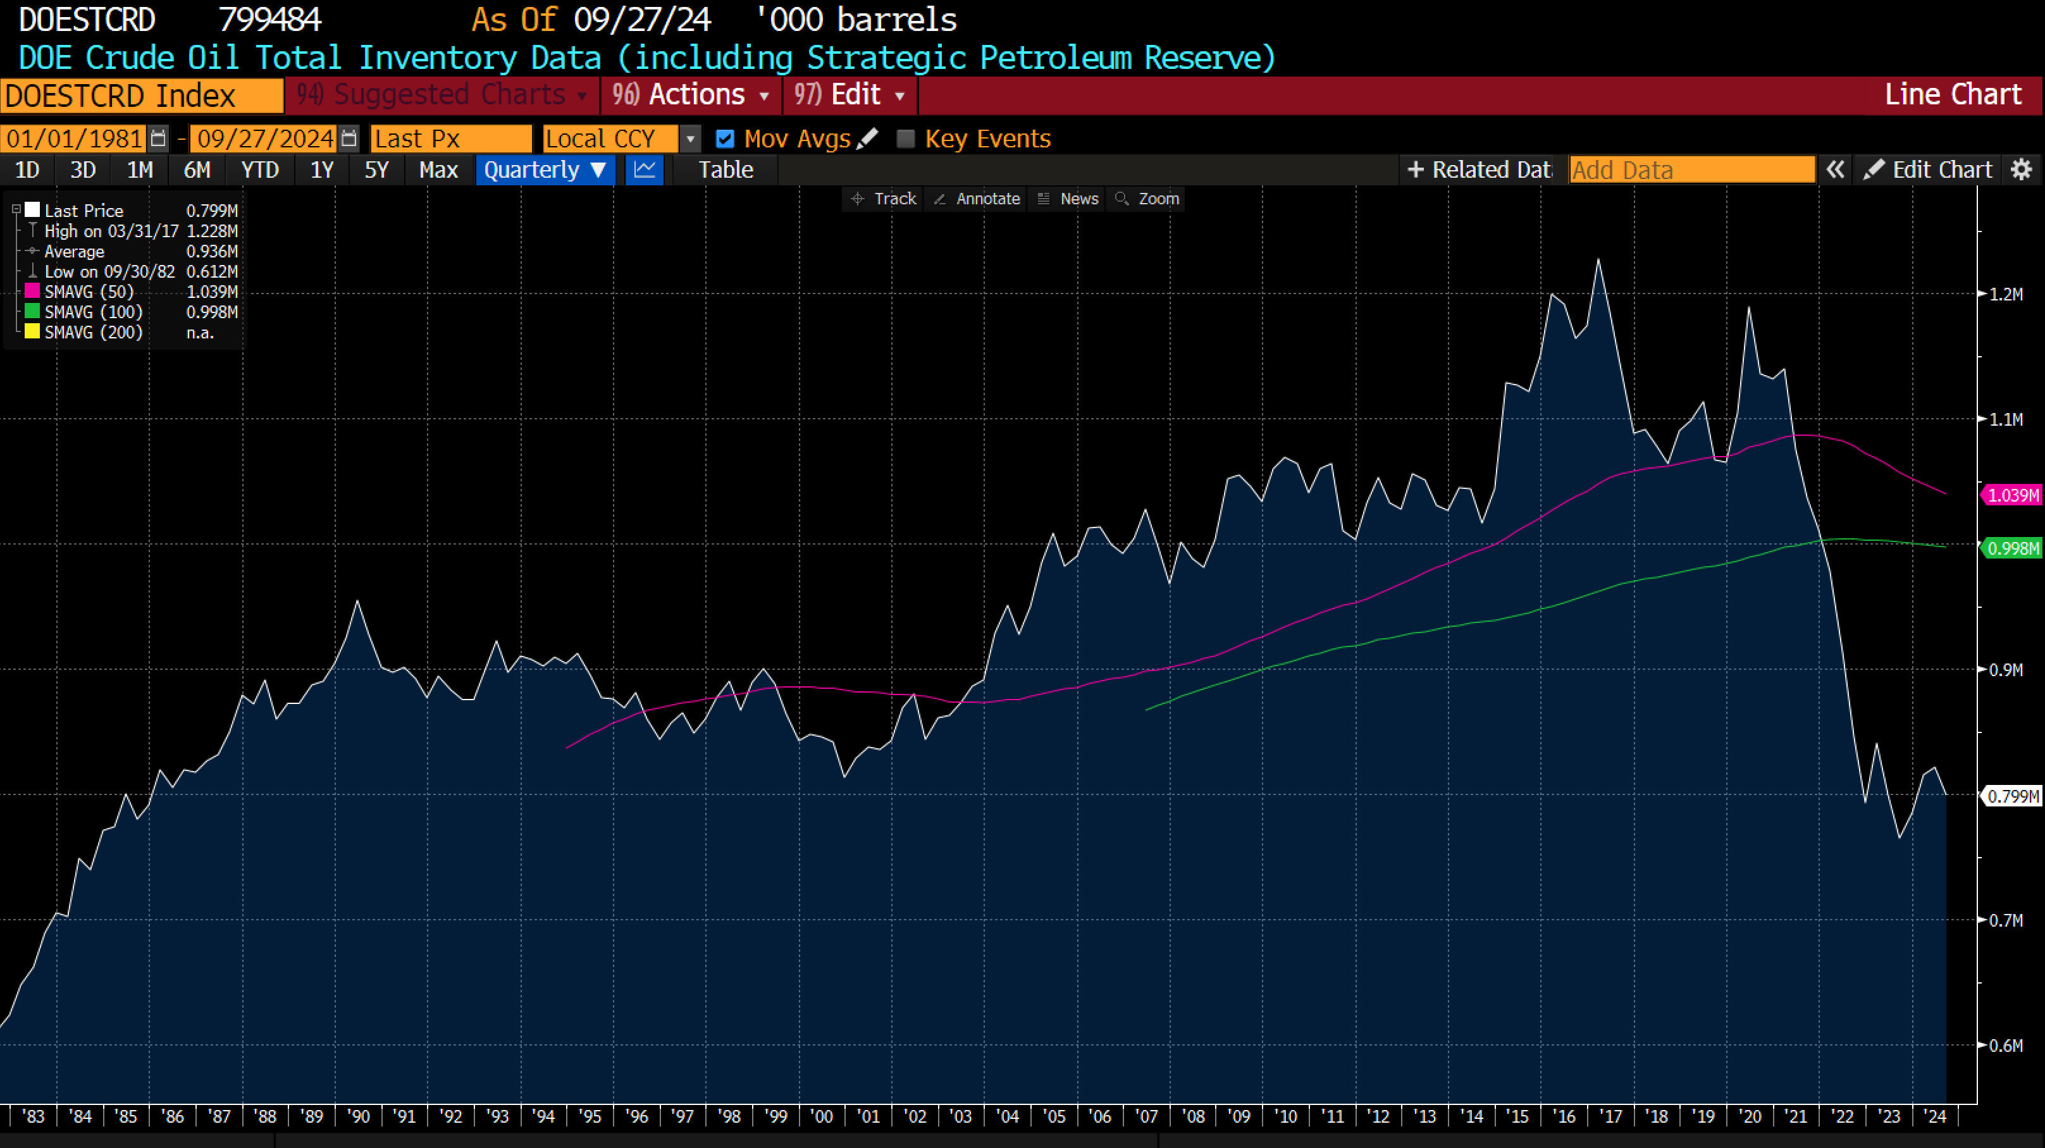This screenshot has width=2045, height=1148.
Task: Click the 0.6M y-axis label
Action: (2005, 1046)
